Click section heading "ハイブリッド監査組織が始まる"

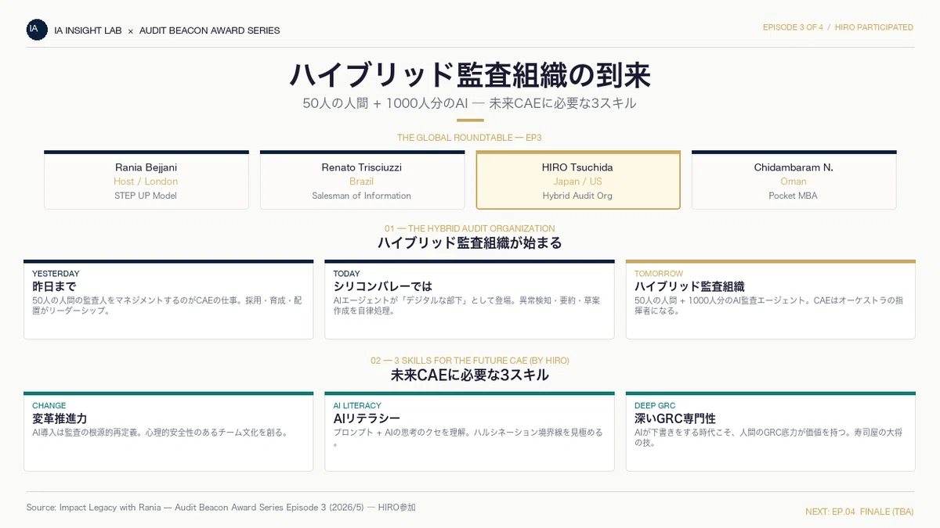coord(470,242)
